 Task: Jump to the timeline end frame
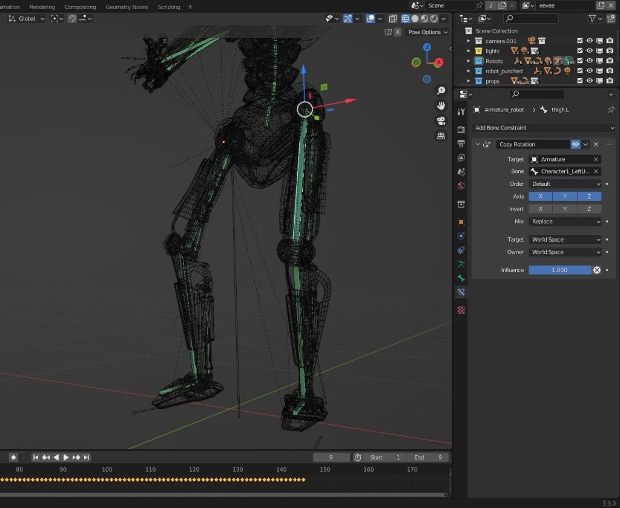pos(86,457)
